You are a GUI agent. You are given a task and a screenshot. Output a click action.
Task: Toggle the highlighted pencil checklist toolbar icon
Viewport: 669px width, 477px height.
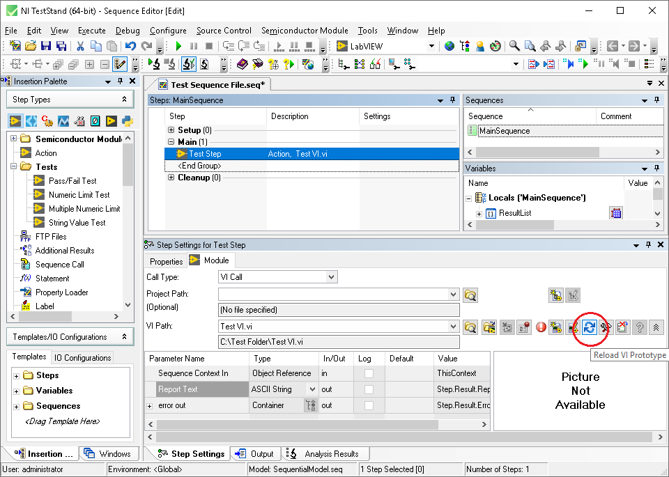coord(120,64)
